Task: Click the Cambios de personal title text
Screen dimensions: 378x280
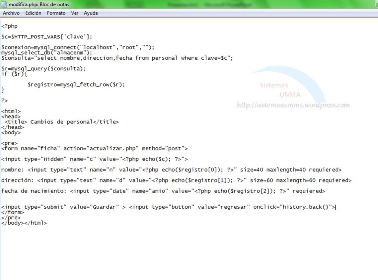Action: click(x=61, y=122)
